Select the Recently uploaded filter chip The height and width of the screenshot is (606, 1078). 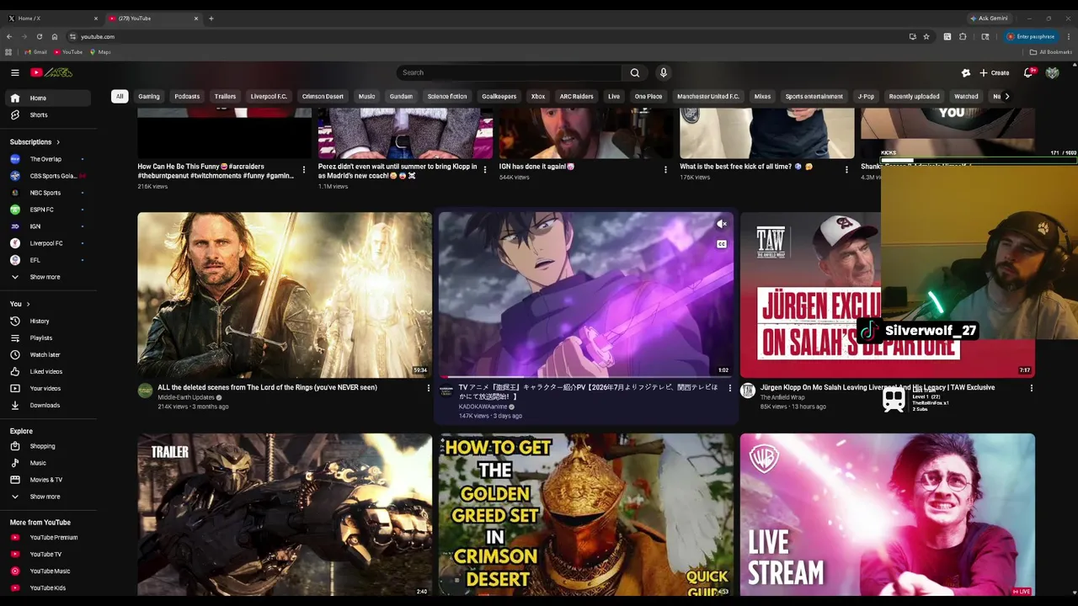tap(915, 96)
